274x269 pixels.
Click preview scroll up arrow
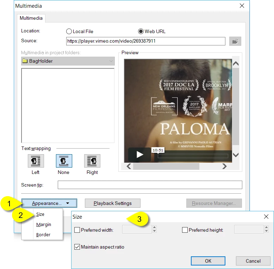click(236, 63)
